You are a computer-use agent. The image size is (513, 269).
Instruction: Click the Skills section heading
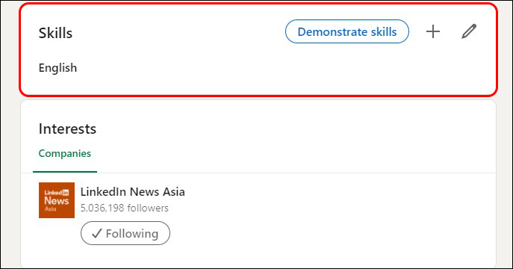click(x=55, y=33)
